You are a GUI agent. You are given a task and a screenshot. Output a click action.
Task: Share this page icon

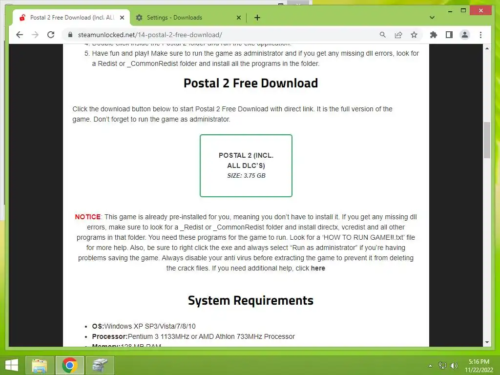coord(398,35)
